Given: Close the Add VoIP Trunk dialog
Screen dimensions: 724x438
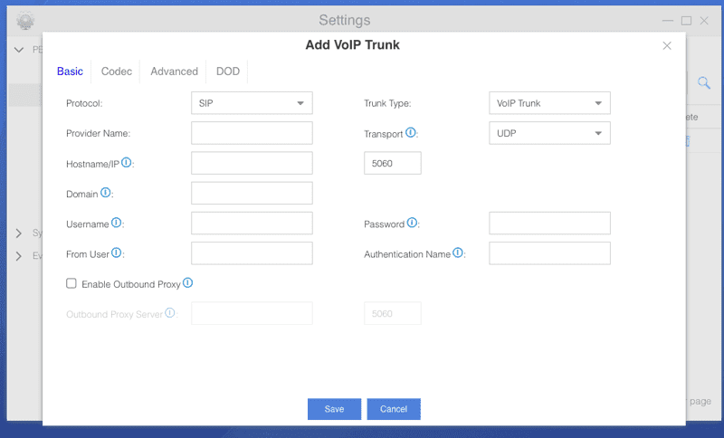Looking at the screenshot, I should tap(667, 45).
